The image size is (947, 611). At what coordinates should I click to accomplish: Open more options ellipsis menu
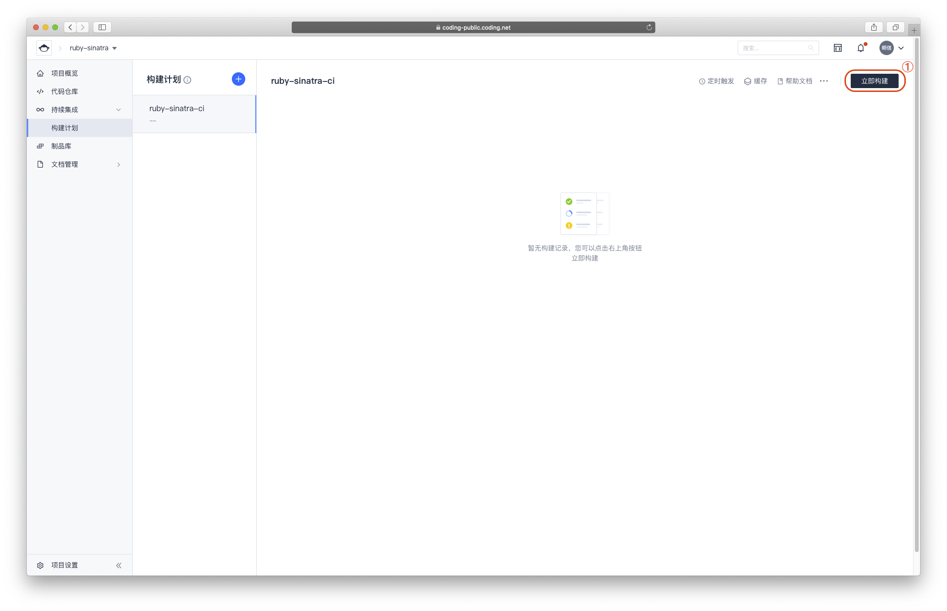(824, 81)
